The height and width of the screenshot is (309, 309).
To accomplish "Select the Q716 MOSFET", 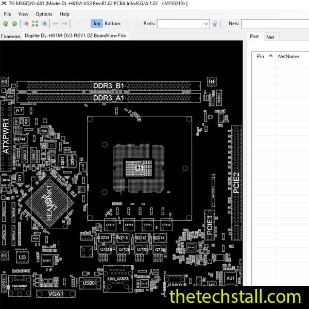I will point(123,238).
